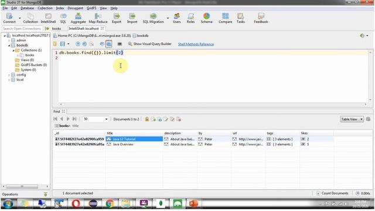Screen dimensions: 375x211
Task: Open the Table View dropdown
Action: [352, 119]
